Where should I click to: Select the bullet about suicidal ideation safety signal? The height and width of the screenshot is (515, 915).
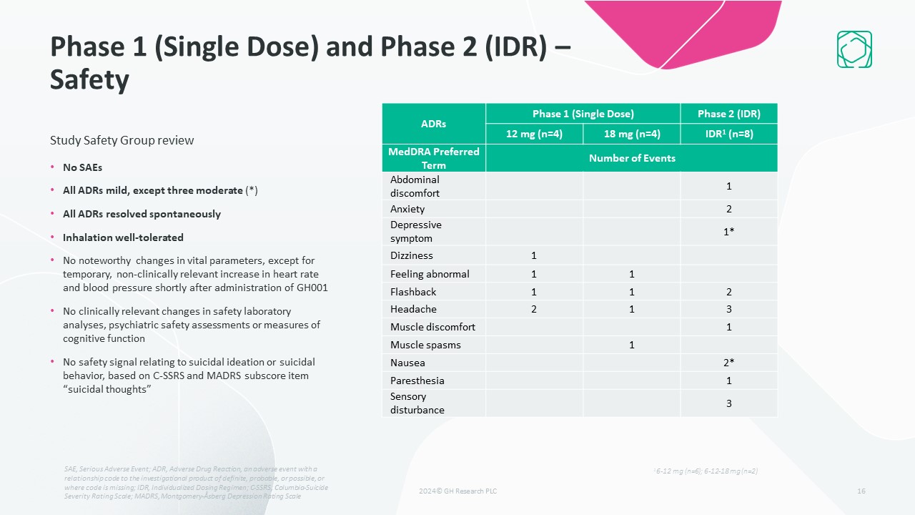pos(189,375)
